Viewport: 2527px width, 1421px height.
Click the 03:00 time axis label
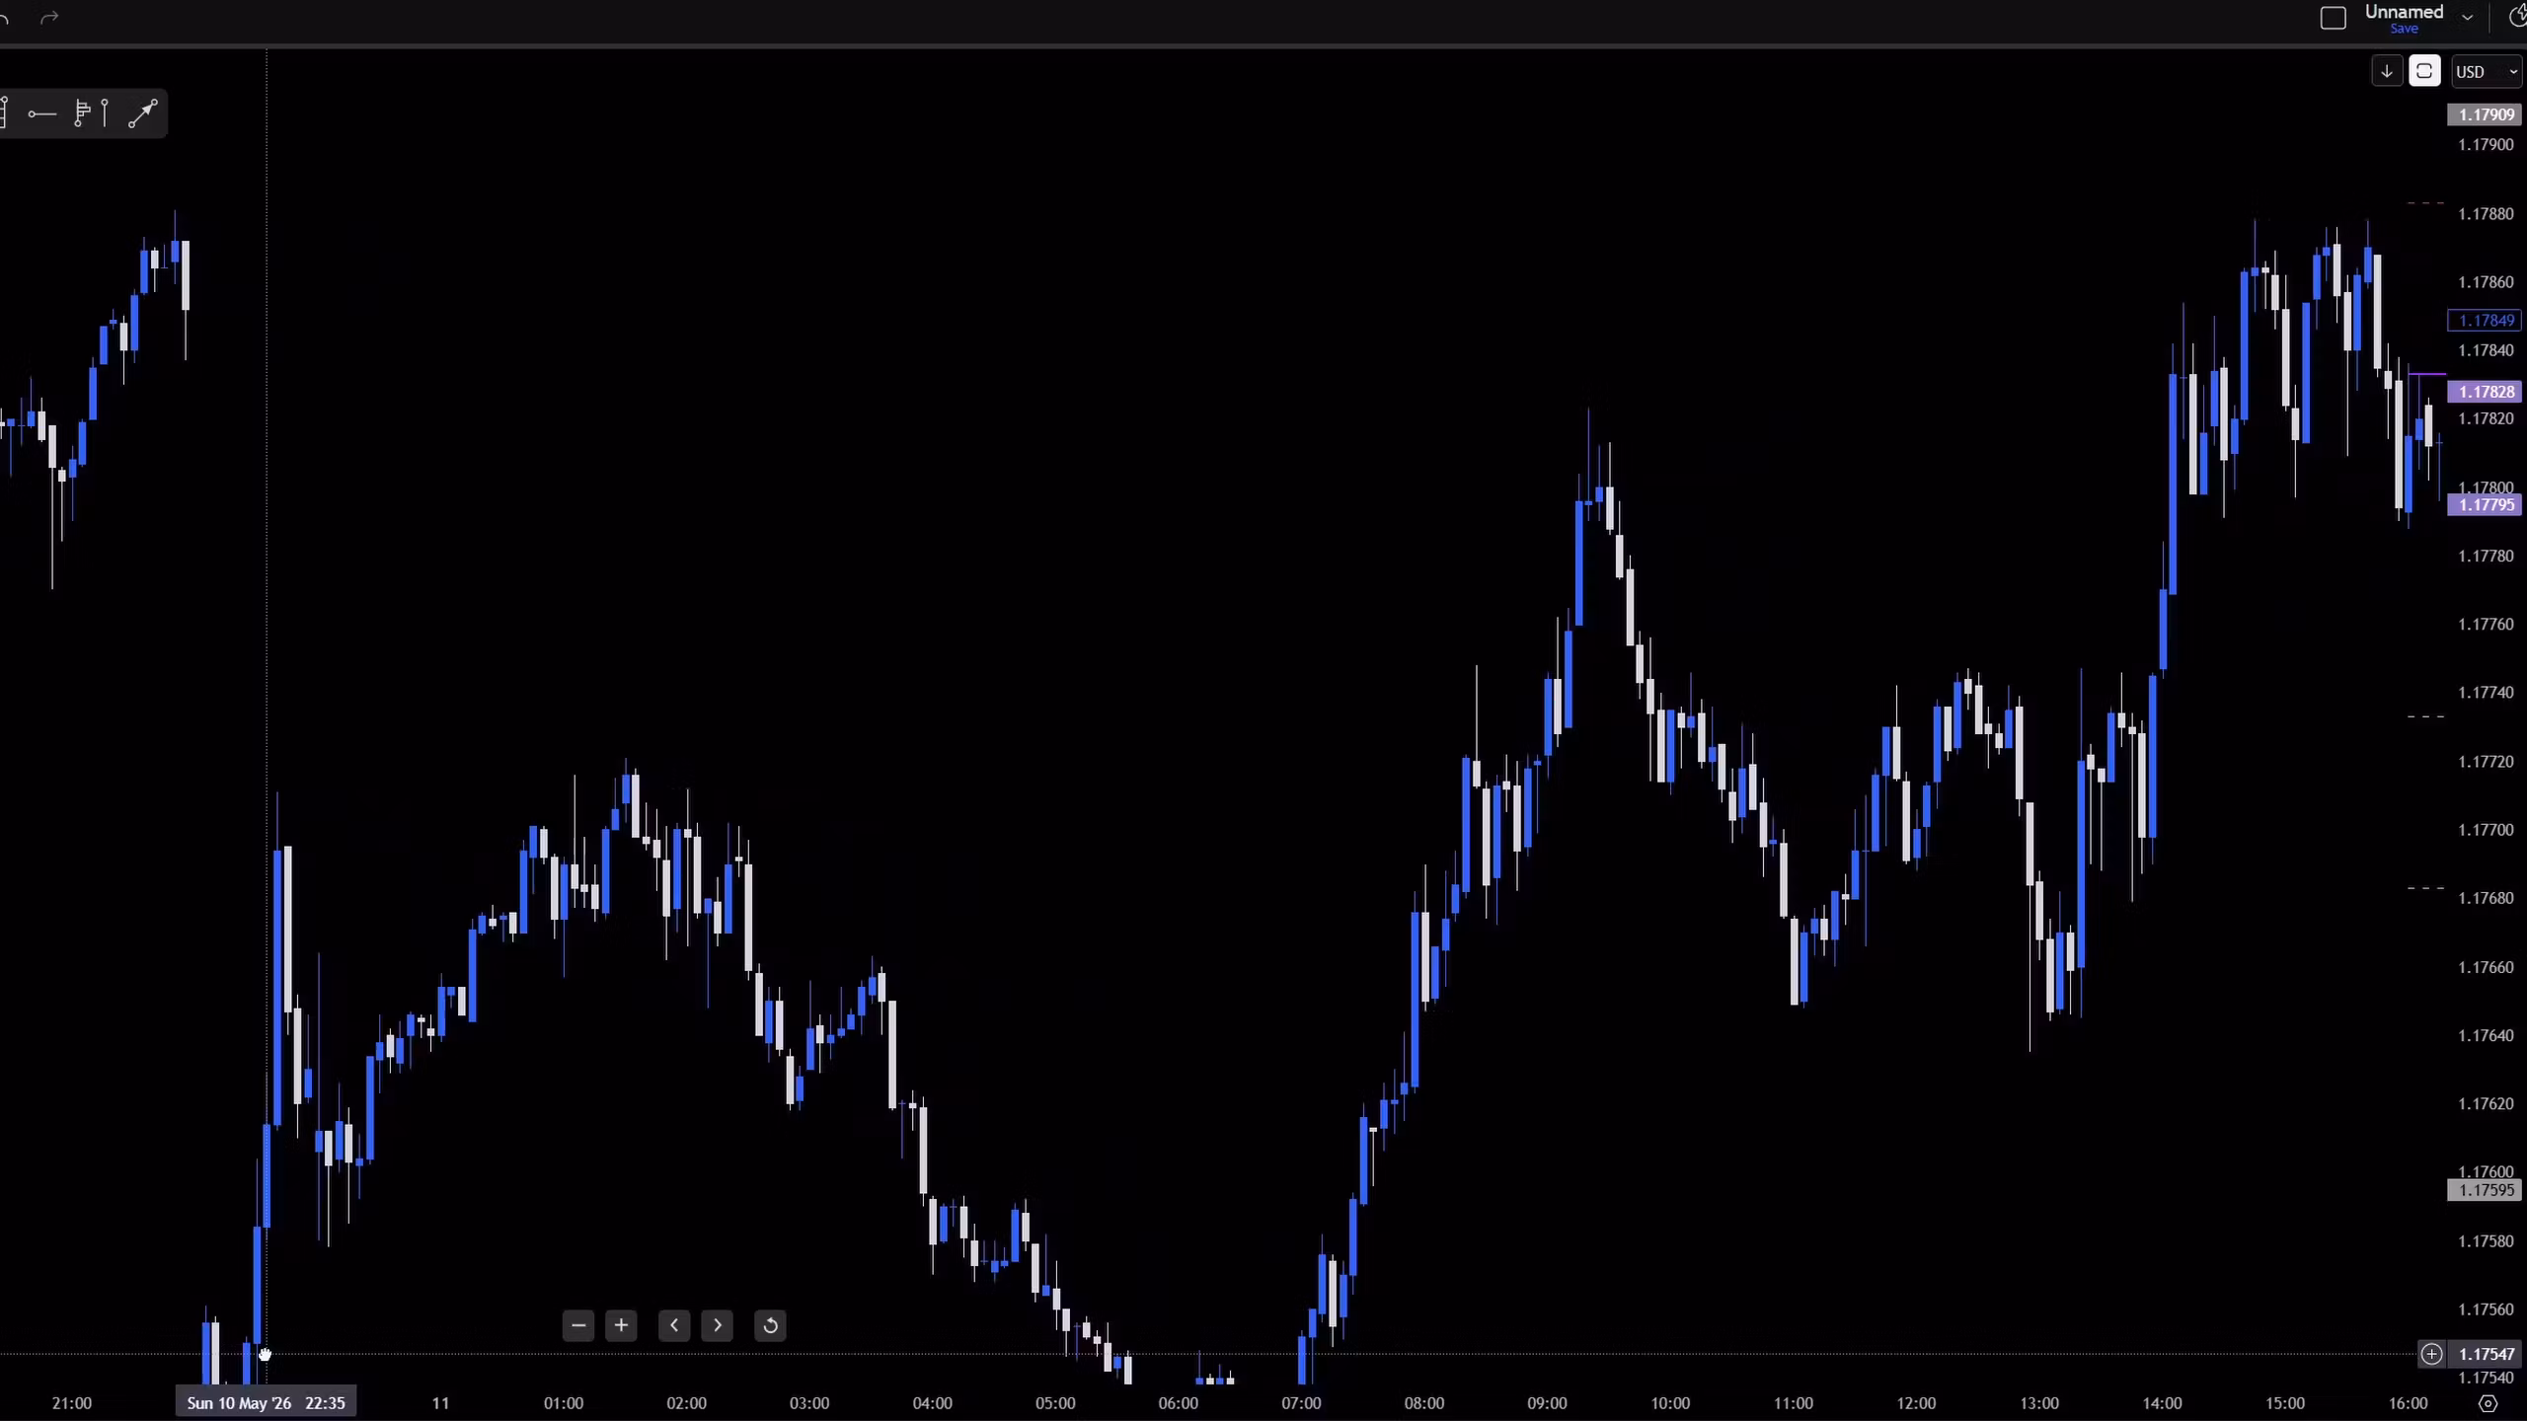809,1403
